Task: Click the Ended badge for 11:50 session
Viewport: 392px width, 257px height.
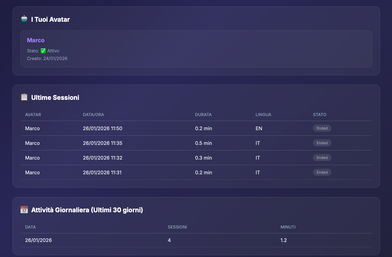Action: pyautogui.click(x=322, y=128)
